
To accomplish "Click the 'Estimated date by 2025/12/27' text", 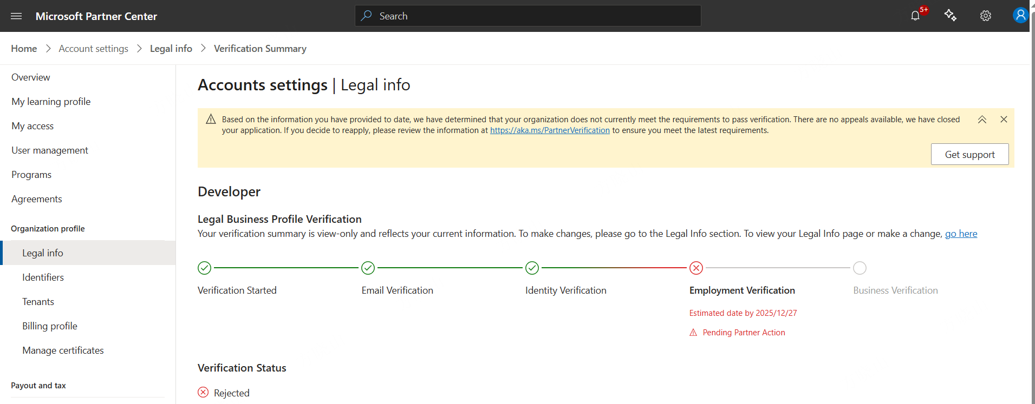I will [743, 313].
